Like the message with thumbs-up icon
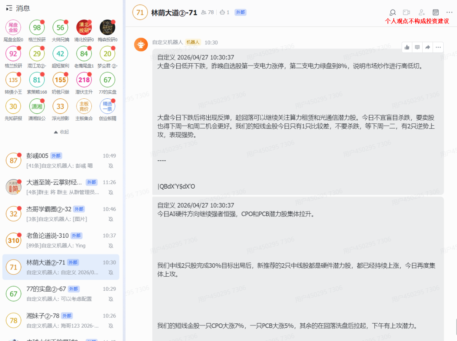This screenshot has height=341, width=457. (x=407, y=47)
